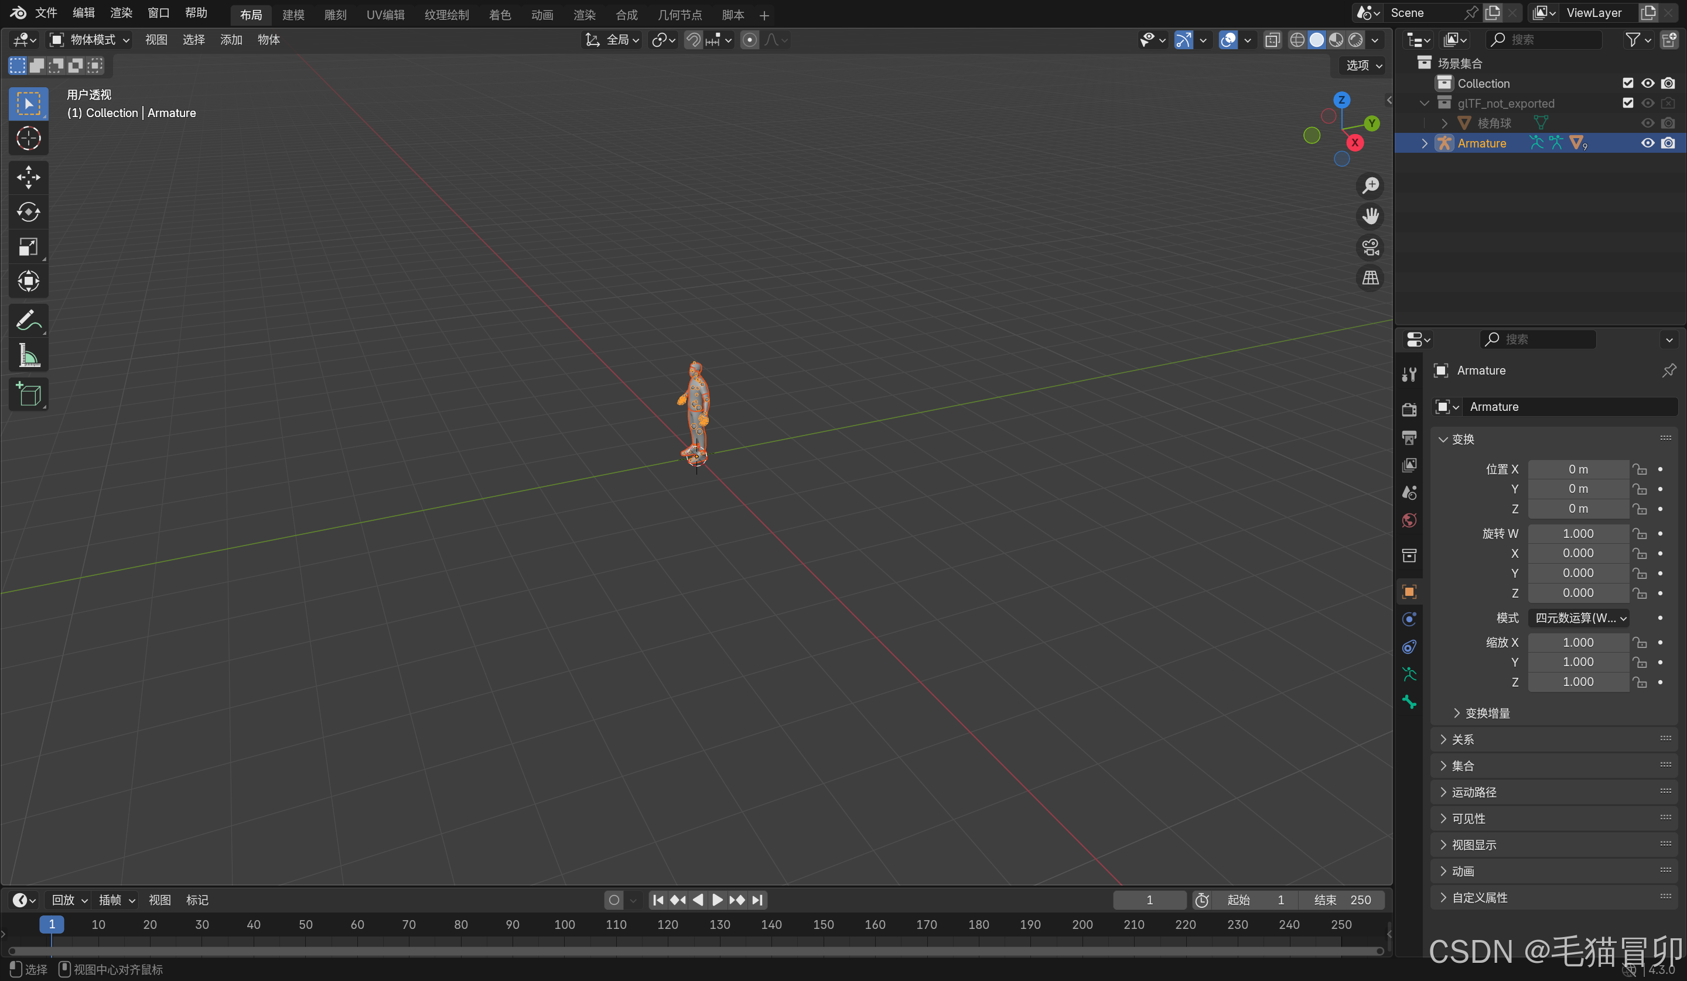1687x981 pixels.
Task: Click the Add Cube tool
Action: coord(28,394)
